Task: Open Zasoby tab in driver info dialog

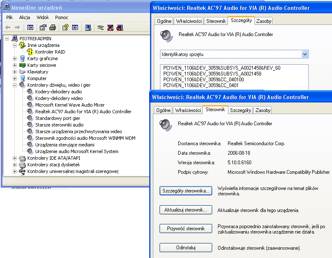Action: click(x=263, y=110)
